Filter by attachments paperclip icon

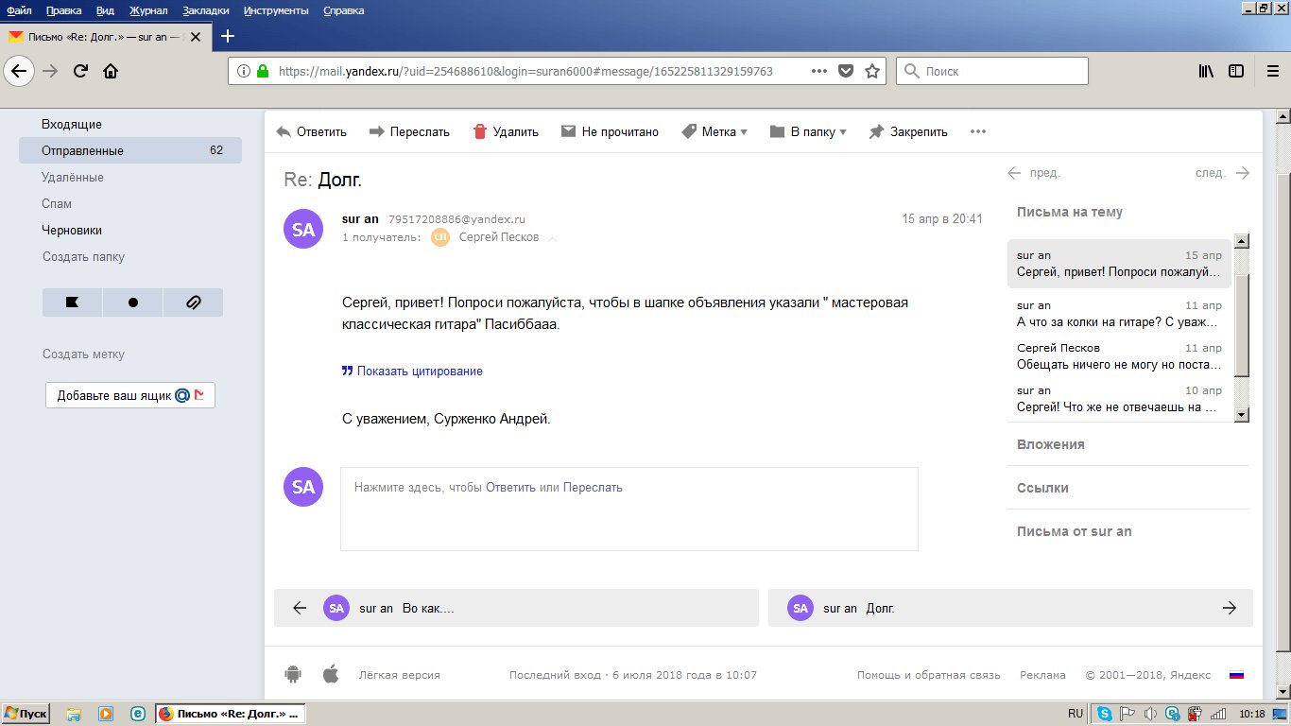(x=193, y=302)
